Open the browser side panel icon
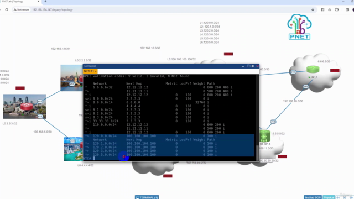 coord(347,10)
